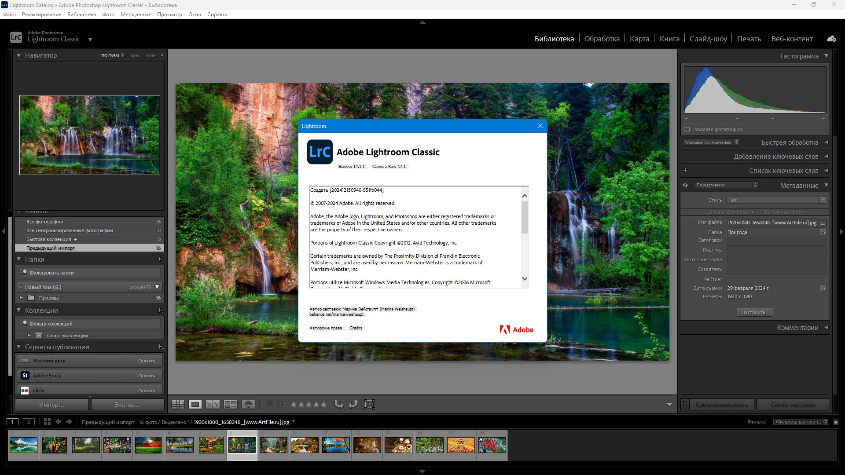This screenshot has height=475, width=845.
Task: Open the Метаданные menu in menu bar
Action: [136, 15]
